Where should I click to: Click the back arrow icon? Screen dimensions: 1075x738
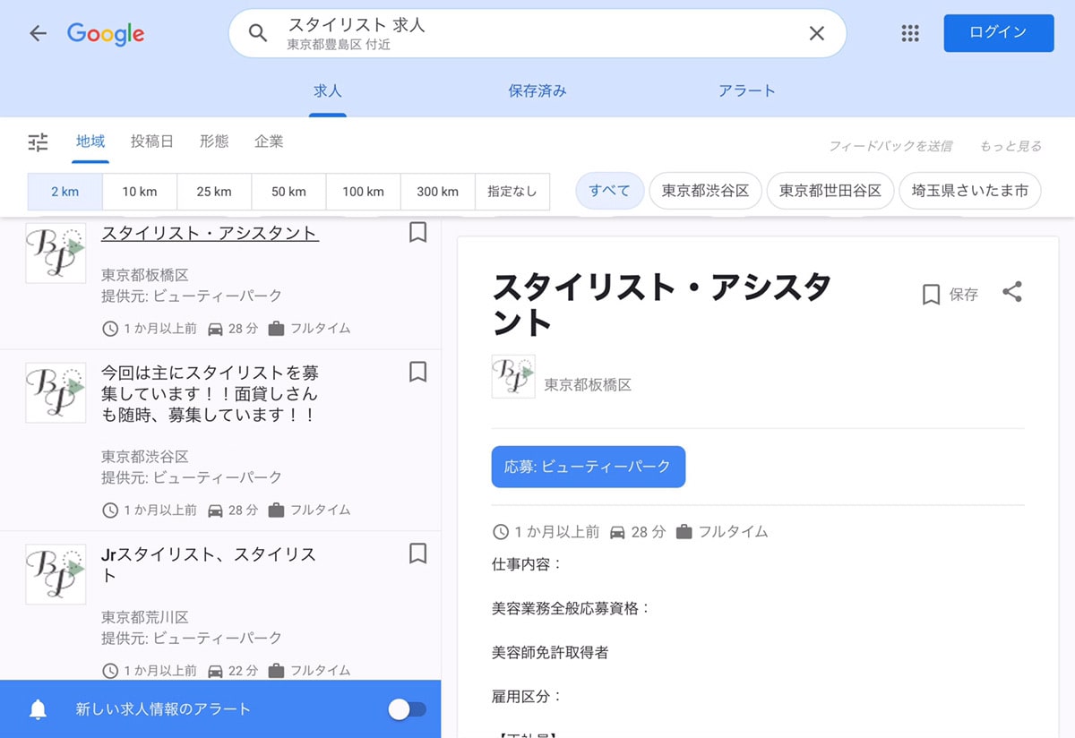coord(38,34)
